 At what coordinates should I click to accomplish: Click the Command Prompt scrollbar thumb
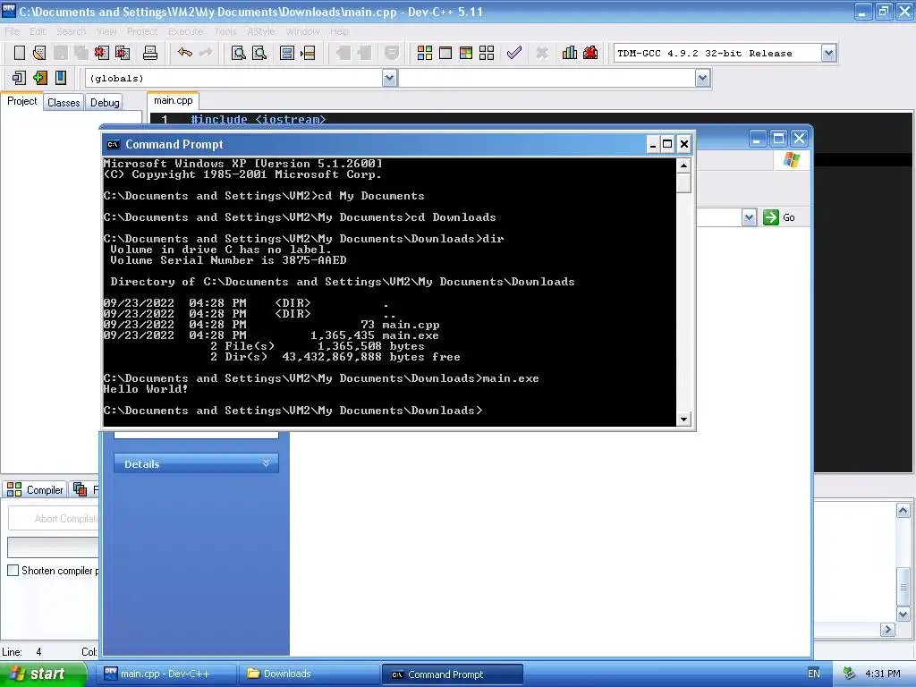coord(683,182)
